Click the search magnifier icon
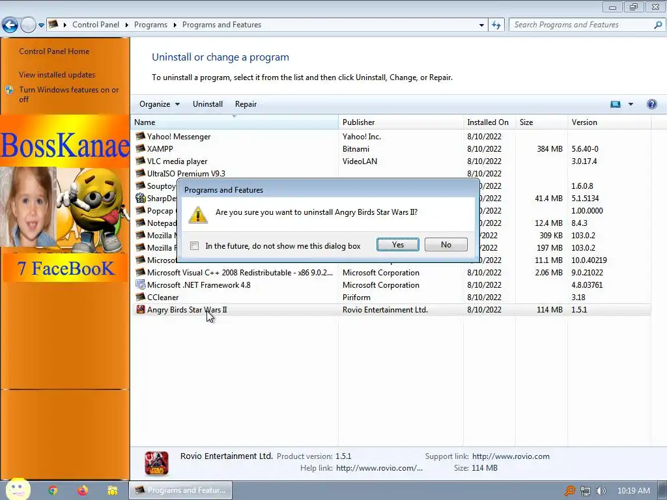Image resolution: width=667 pixels, height=500 pixels. (x=658, y=25)
